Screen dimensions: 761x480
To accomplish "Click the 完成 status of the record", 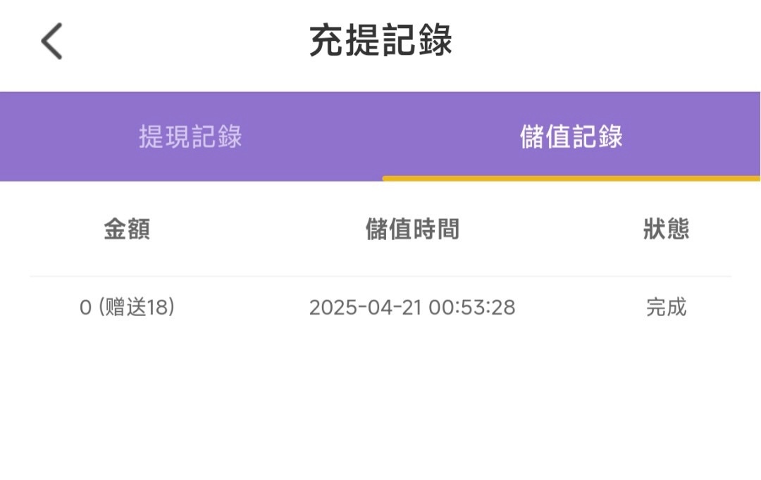I will (666, 308).
